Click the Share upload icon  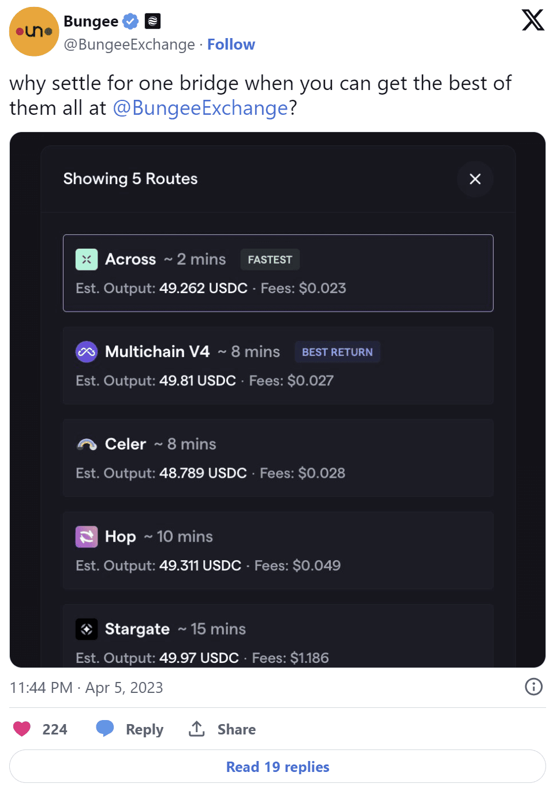(x=196, y=729)
